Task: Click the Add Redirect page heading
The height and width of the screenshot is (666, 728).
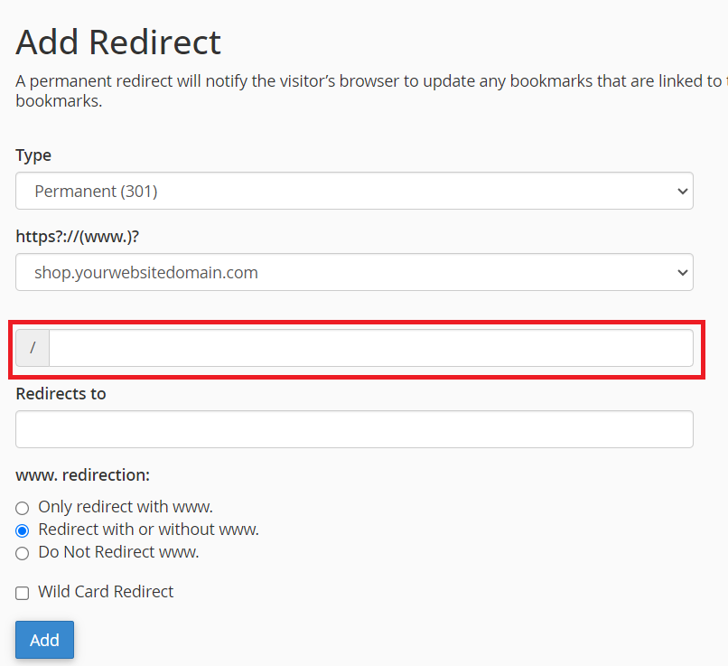Action: 118,42
